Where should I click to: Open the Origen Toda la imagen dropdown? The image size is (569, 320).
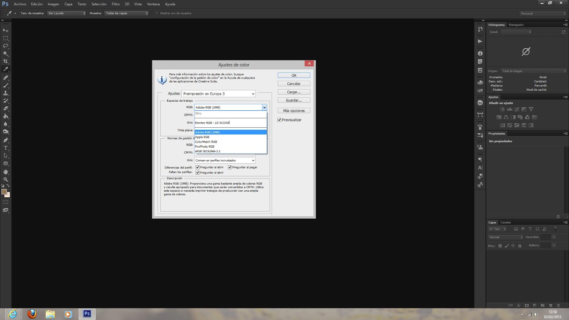(x=533, y=71)
